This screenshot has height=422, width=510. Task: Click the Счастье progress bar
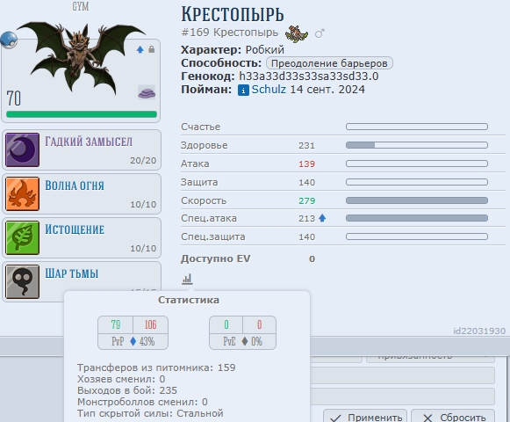click(x=417, y=127)
